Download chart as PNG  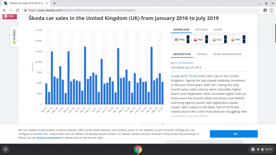[x=180, y=39]
